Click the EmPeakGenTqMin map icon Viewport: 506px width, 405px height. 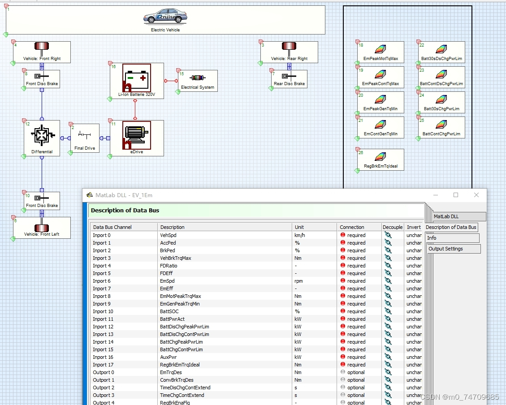[x=381, y=99]
